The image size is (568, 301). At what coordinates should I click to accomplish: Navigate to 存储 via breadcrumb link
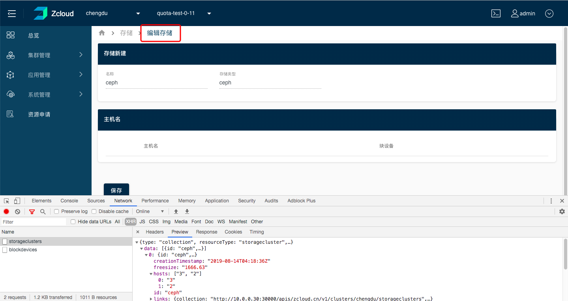pos(126,33)
